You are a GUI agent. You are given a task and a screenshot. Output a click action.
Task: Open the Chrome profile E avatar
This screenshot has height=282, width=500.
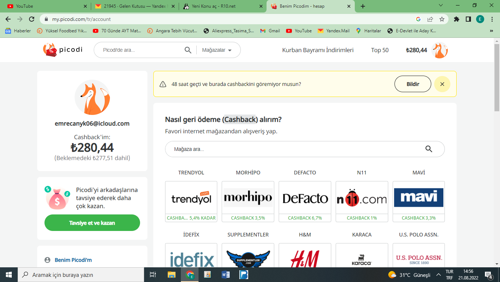[x=480, y=19]
